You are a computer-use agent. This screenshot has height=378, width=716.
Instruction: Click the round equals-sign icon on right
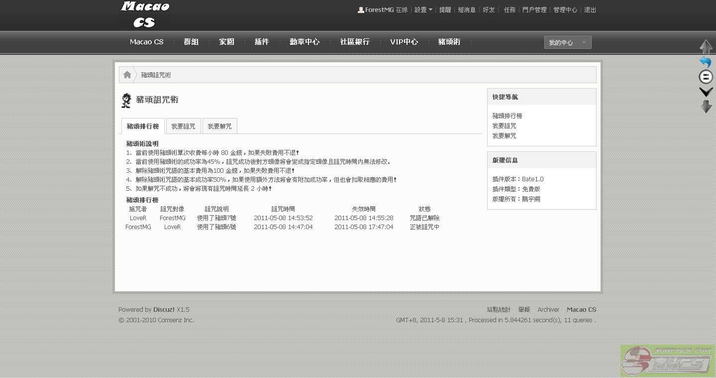(706, 77)
